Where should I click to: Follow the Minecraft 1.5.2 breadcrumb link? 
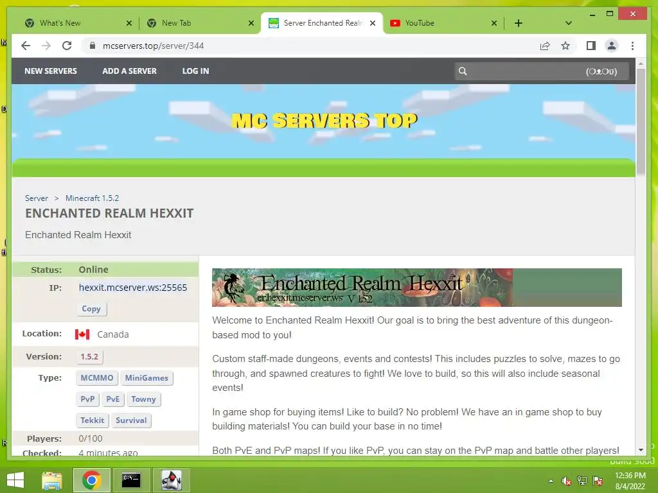92,198
